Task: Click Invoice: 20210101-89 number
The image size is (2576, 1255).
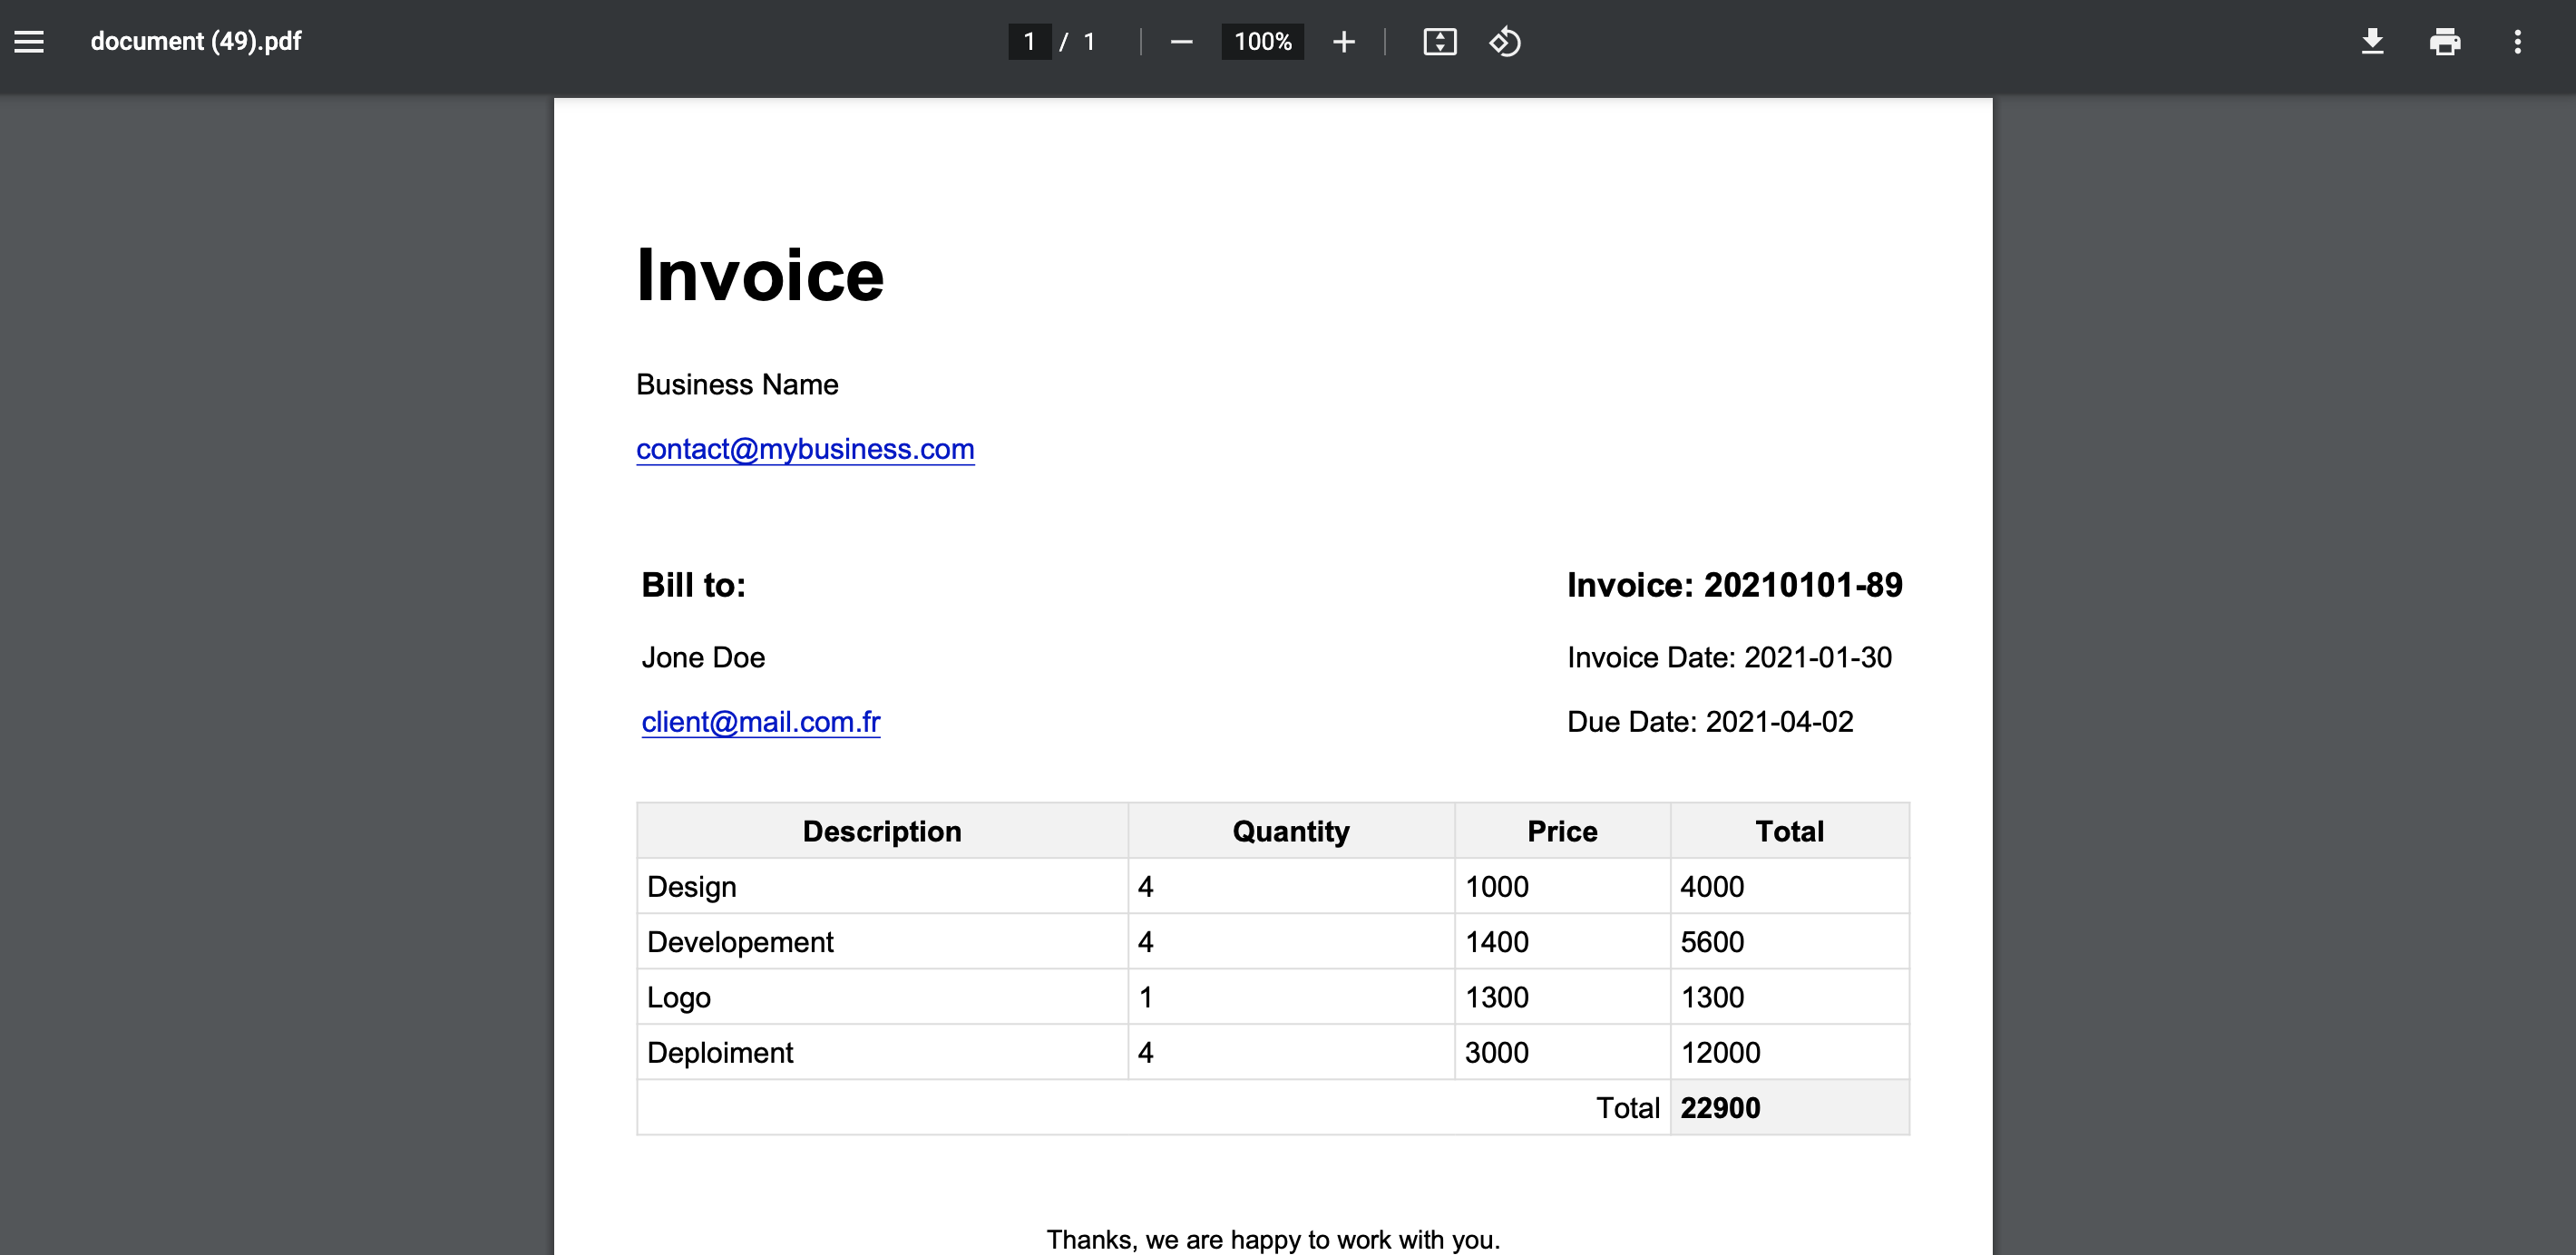Action: point(1734,584)
